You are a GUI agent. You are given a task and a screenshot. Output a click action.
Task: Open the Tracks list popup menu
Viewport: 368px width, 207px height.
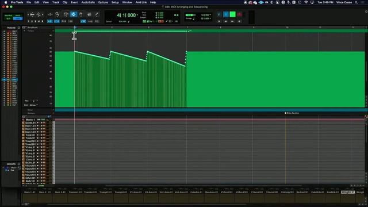pos(19,28)
